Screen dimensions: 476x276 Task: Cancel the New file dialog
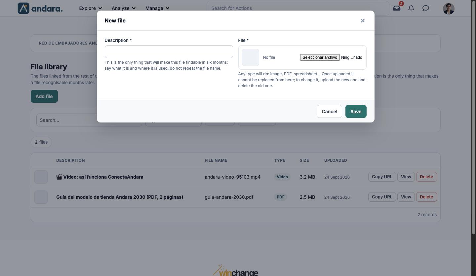(329, 112)
